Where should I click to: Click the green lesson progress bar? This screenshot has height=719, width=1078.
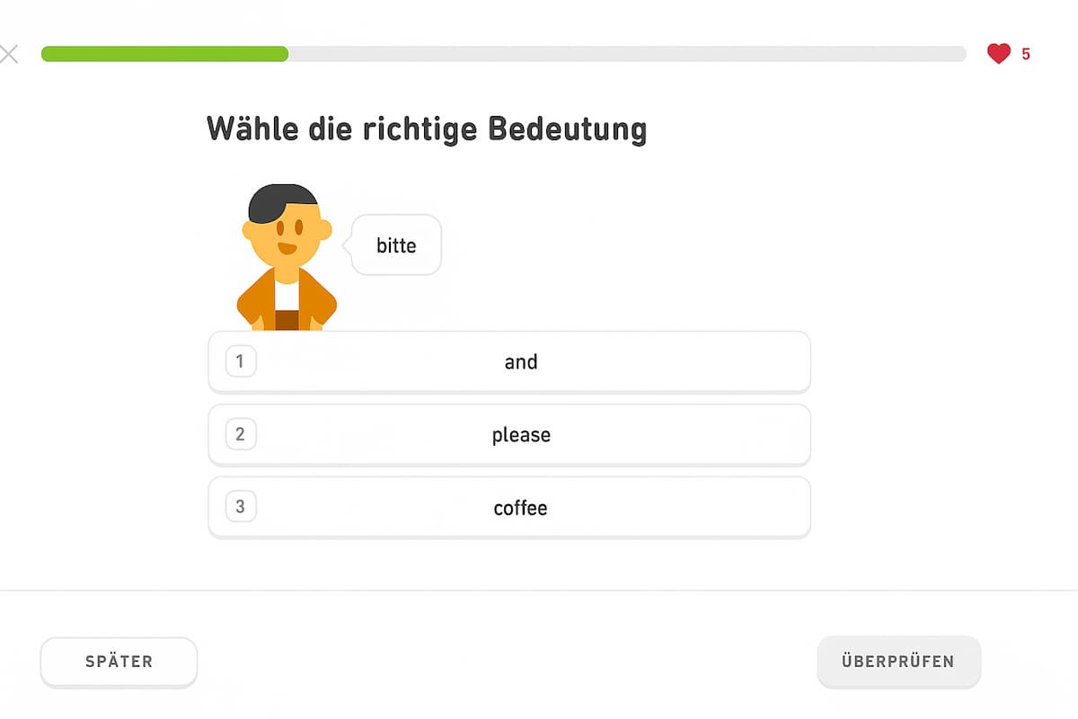click(162, 54)
